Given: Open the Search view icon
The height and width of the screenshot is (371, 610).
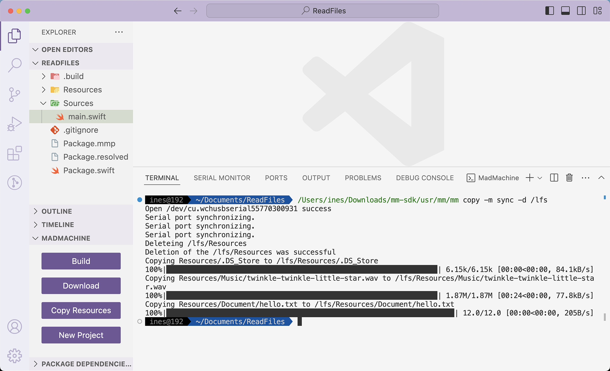Looking at the screenshot, I should tap(14, 65).
